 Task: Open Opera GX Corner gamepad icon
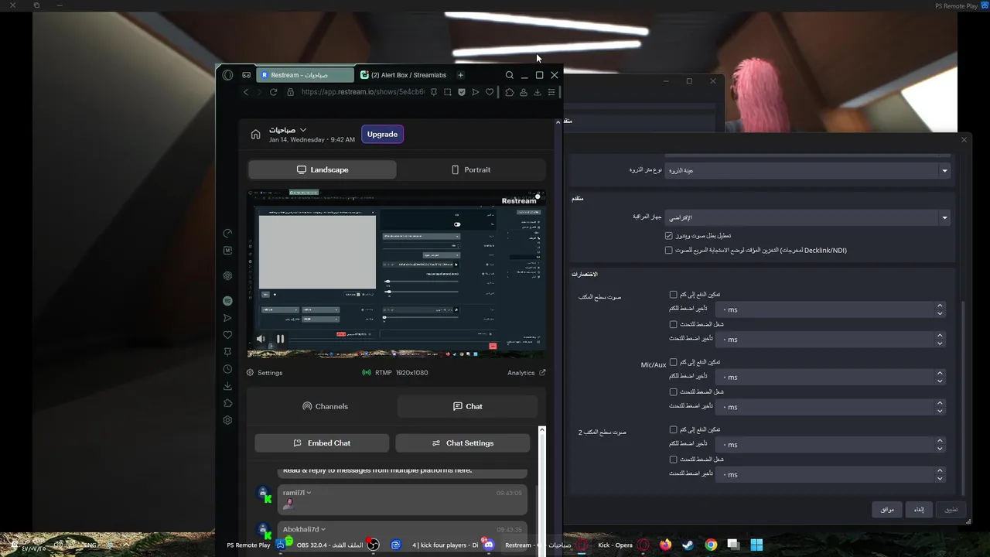[x=246, y=75]
